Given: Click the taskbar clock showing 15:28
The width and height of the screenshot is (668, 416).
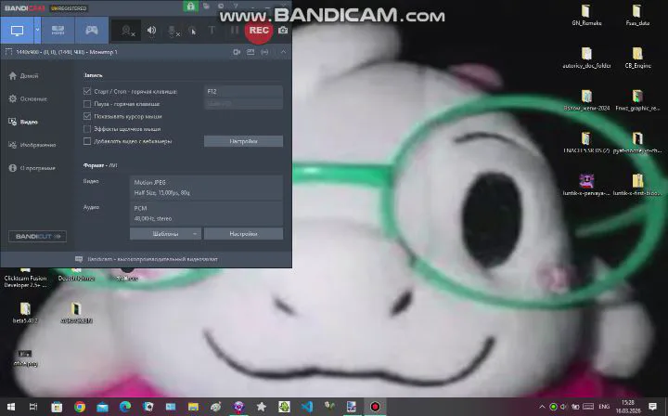Looking at the screenshot, I should [x=627, y=407].
